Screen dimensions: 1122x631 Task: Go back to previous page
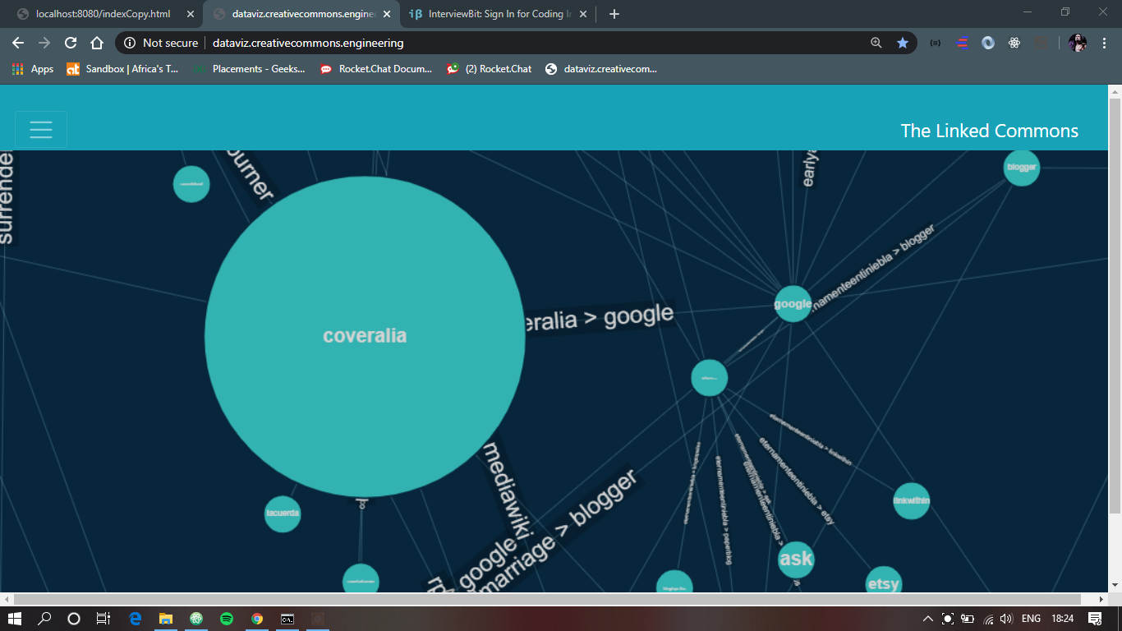18,43
